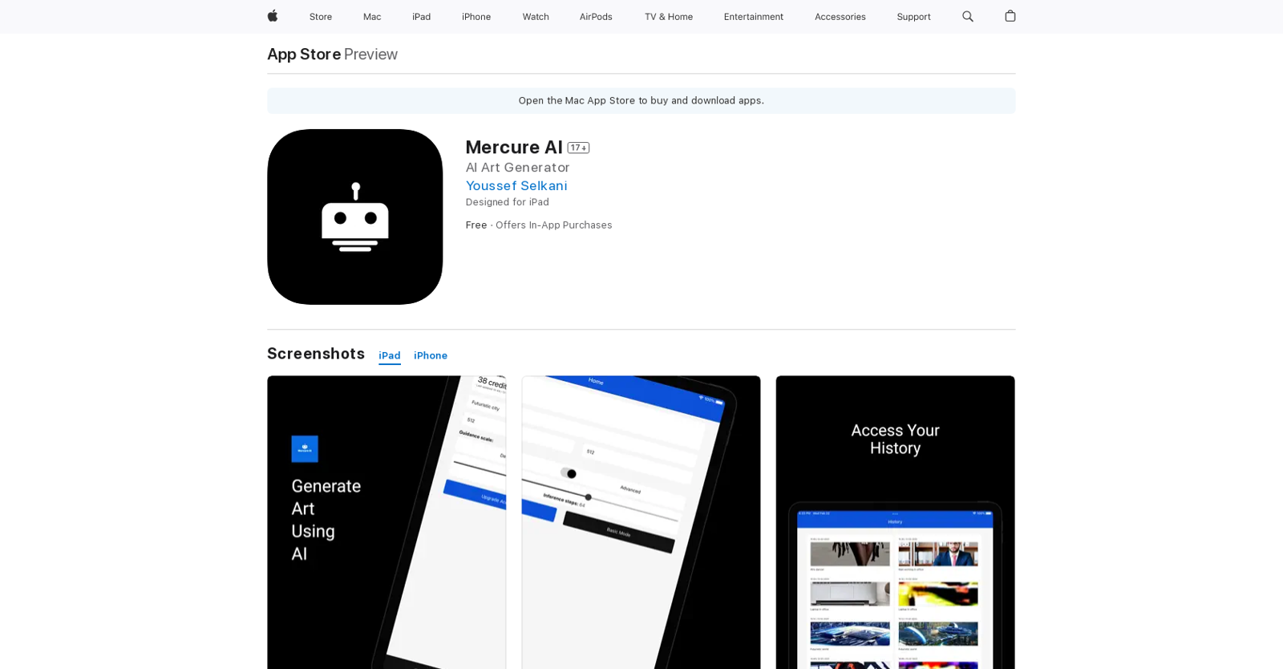This screenshot has width=1283, height=669.
Task: Click 'Offers In-App Purchases' text
Action: [553, 225]
